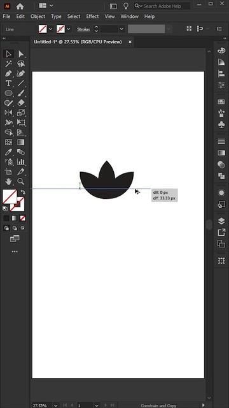Open the Object menu
Image resolution: width=229 pixels, height=408 pixels.
[38, 17]
